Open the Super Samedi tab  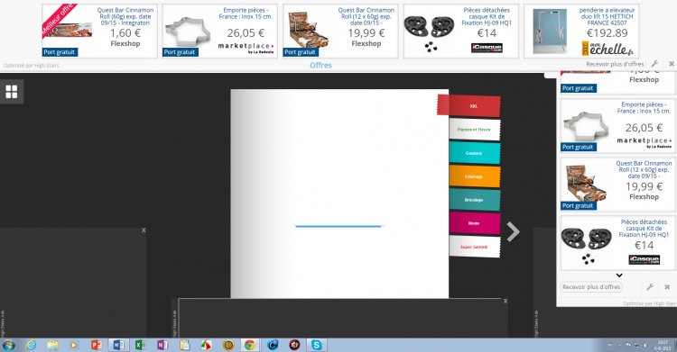[x=474, y=247]
